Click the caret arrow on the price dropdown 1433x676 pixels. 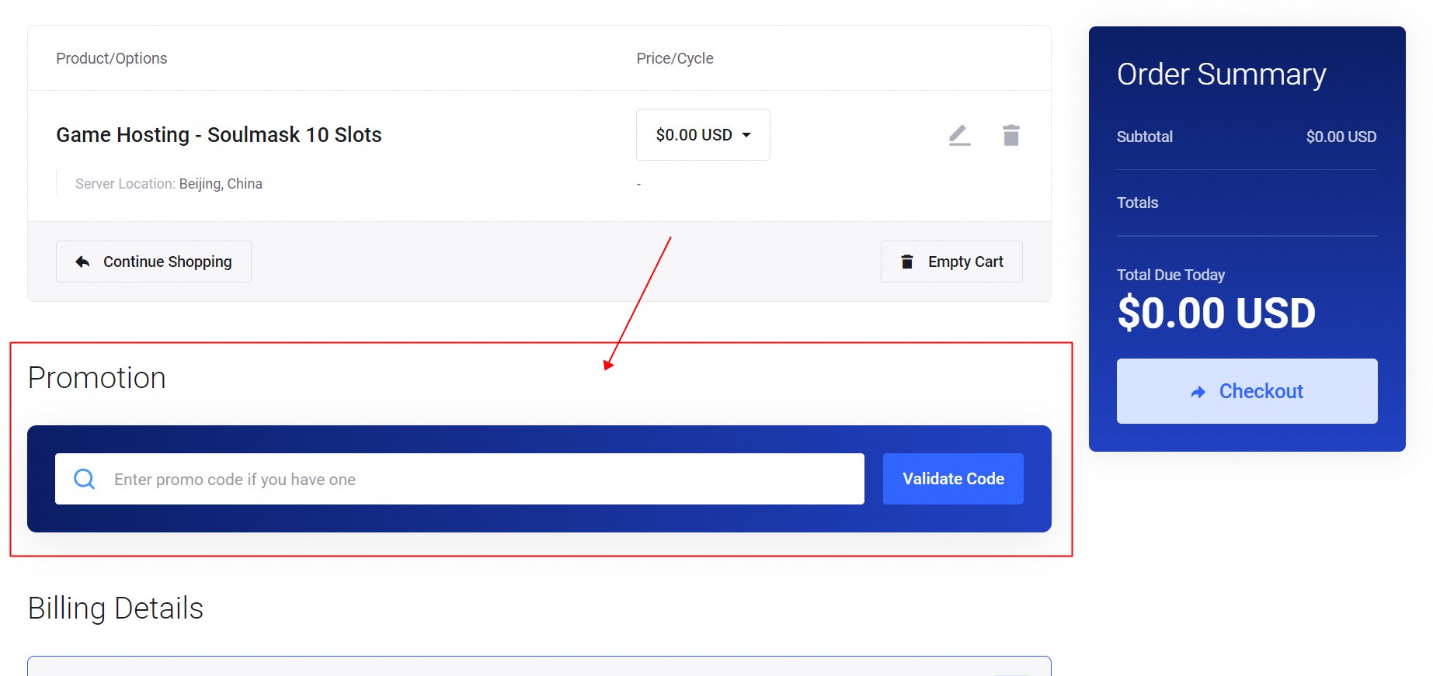[746, 135]
